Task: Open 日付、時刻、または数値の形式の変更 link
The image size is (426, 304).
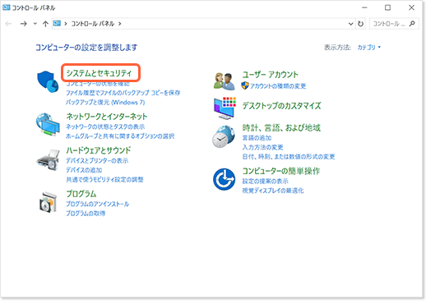Action: click(289, 157)
